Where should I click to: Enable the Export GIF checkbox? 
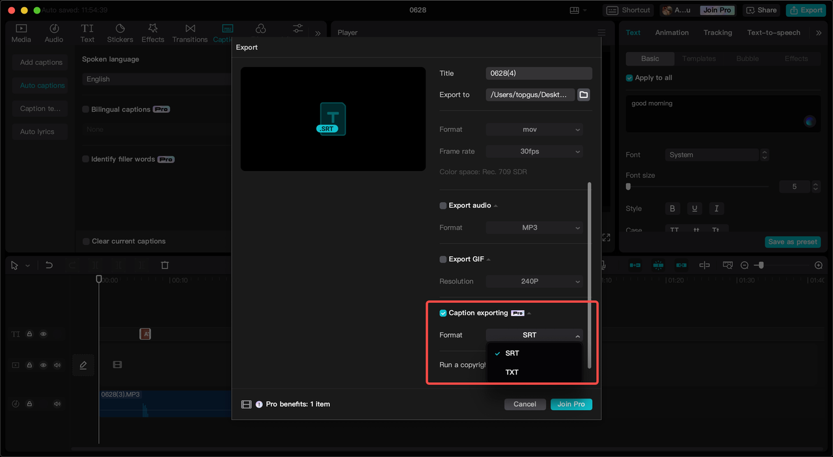pyautogui.click(x=443, y=259)
